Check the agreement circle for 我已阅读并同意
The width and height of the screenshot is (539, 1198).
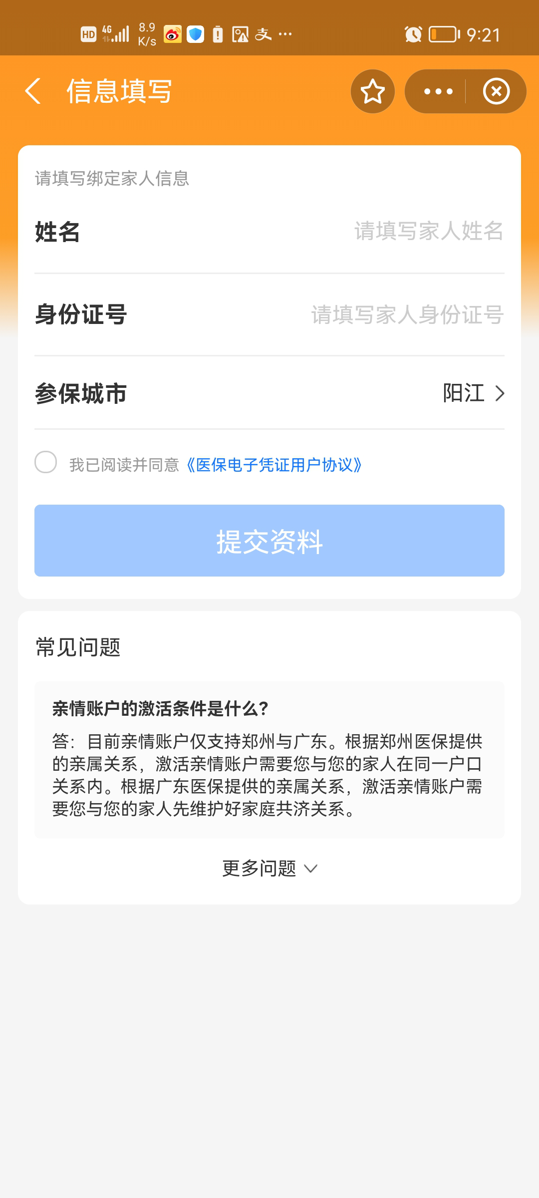(45, 462)
